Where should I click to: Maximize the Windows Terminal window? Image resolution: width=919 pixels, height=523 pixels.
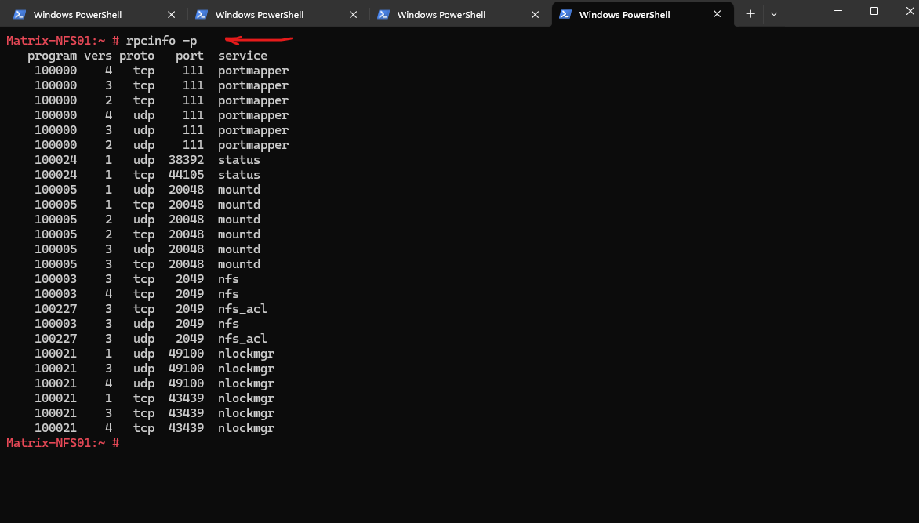[874, 11]
